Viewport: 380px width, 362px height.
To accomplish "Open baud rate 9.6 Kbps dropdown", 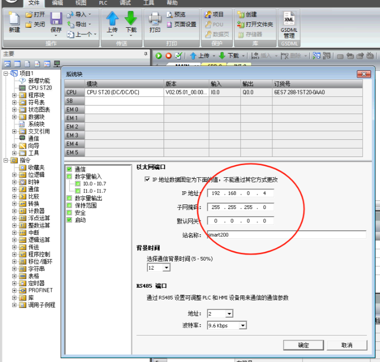I will tap(243, 325).
